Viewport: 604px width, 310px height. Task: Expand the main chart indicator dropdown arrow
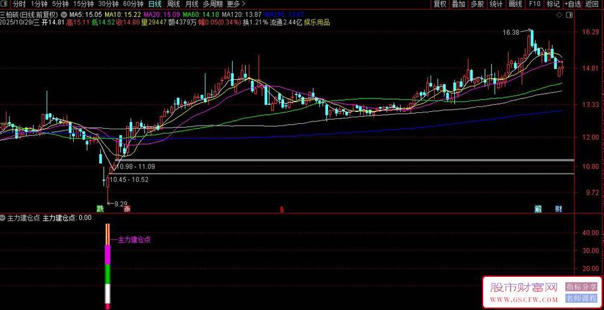pyautogui.click(x=63, y=15)
